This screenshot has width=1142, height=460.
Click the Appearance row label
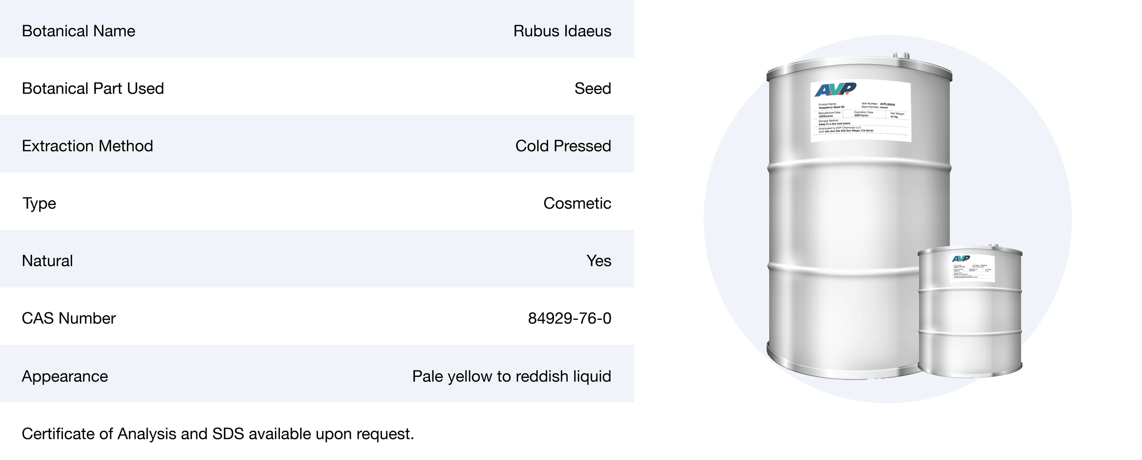coord(65,376)
